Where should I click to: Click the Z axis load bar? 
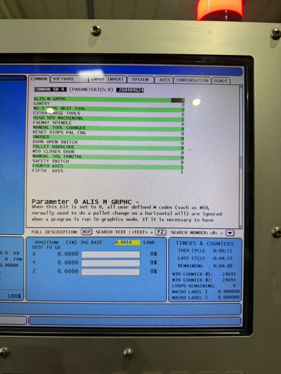110,272
